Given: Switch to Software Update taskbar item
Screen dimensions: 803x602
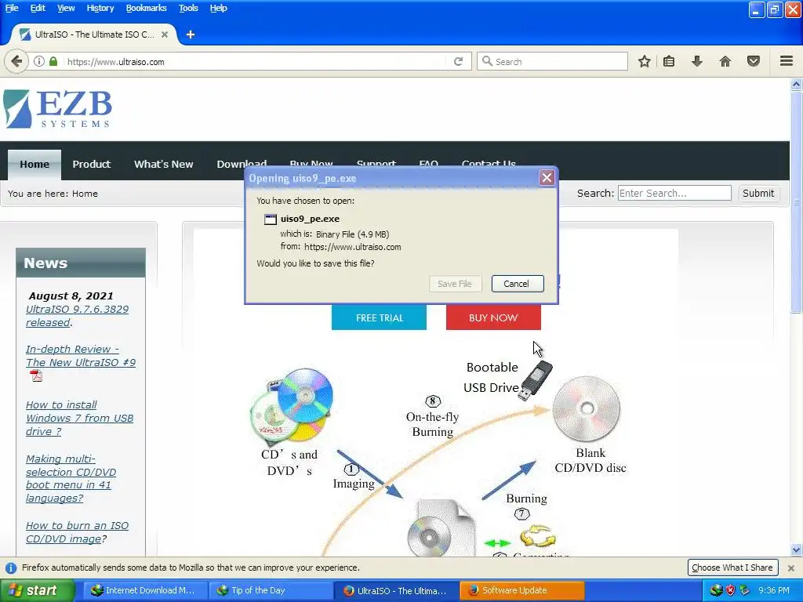Looking at the screenshot, I should (x=521, y=590).
